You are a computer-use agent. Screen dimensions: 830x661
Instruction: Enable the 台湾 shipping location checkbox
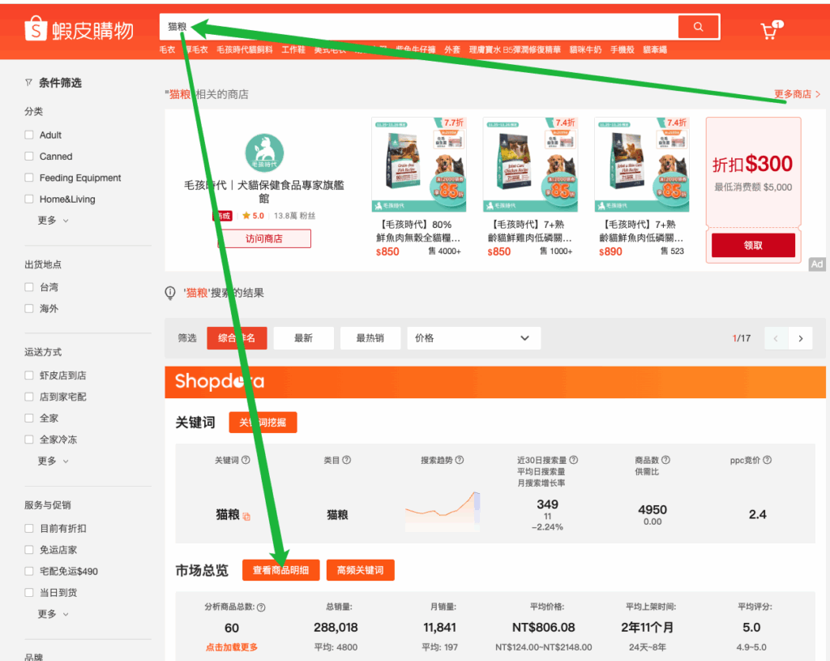[x=29, y=287]
